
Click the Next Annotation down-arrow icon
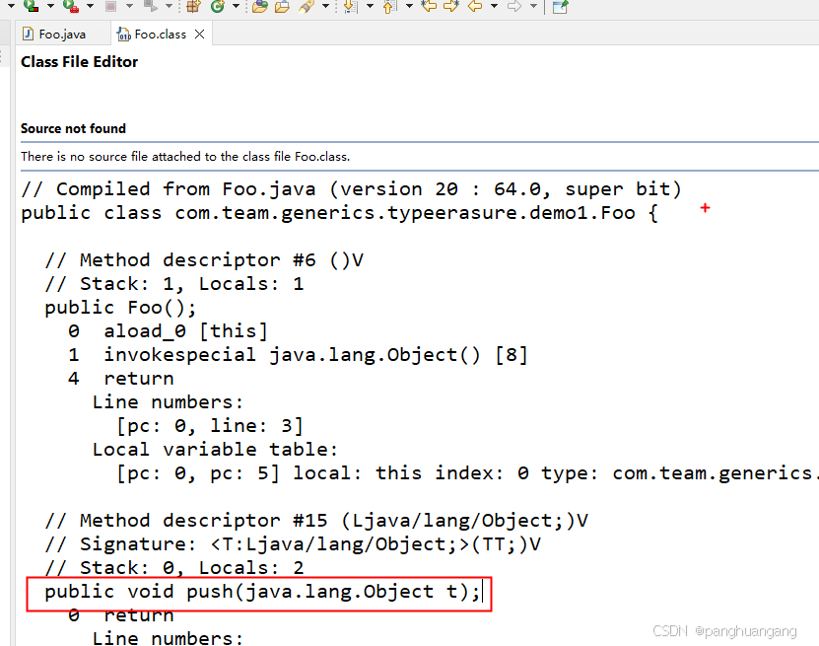(351, 6)
